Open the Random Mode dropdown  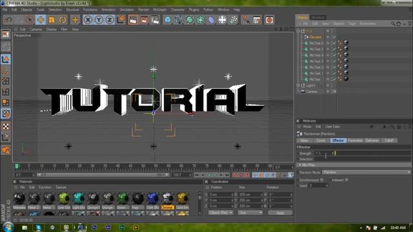point(367,172)
